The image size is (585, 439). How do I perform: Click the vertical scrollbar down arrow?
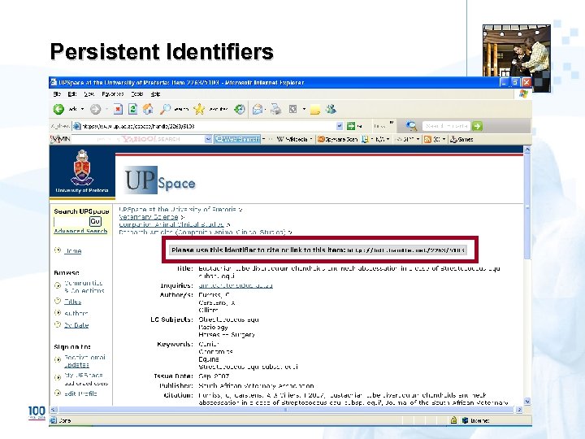pyautogui.click(x=527, y=402)
